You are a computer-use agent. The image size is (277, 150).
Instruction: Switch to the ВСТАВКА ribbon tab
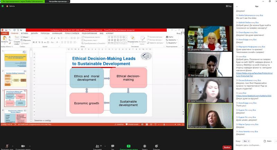25,33
